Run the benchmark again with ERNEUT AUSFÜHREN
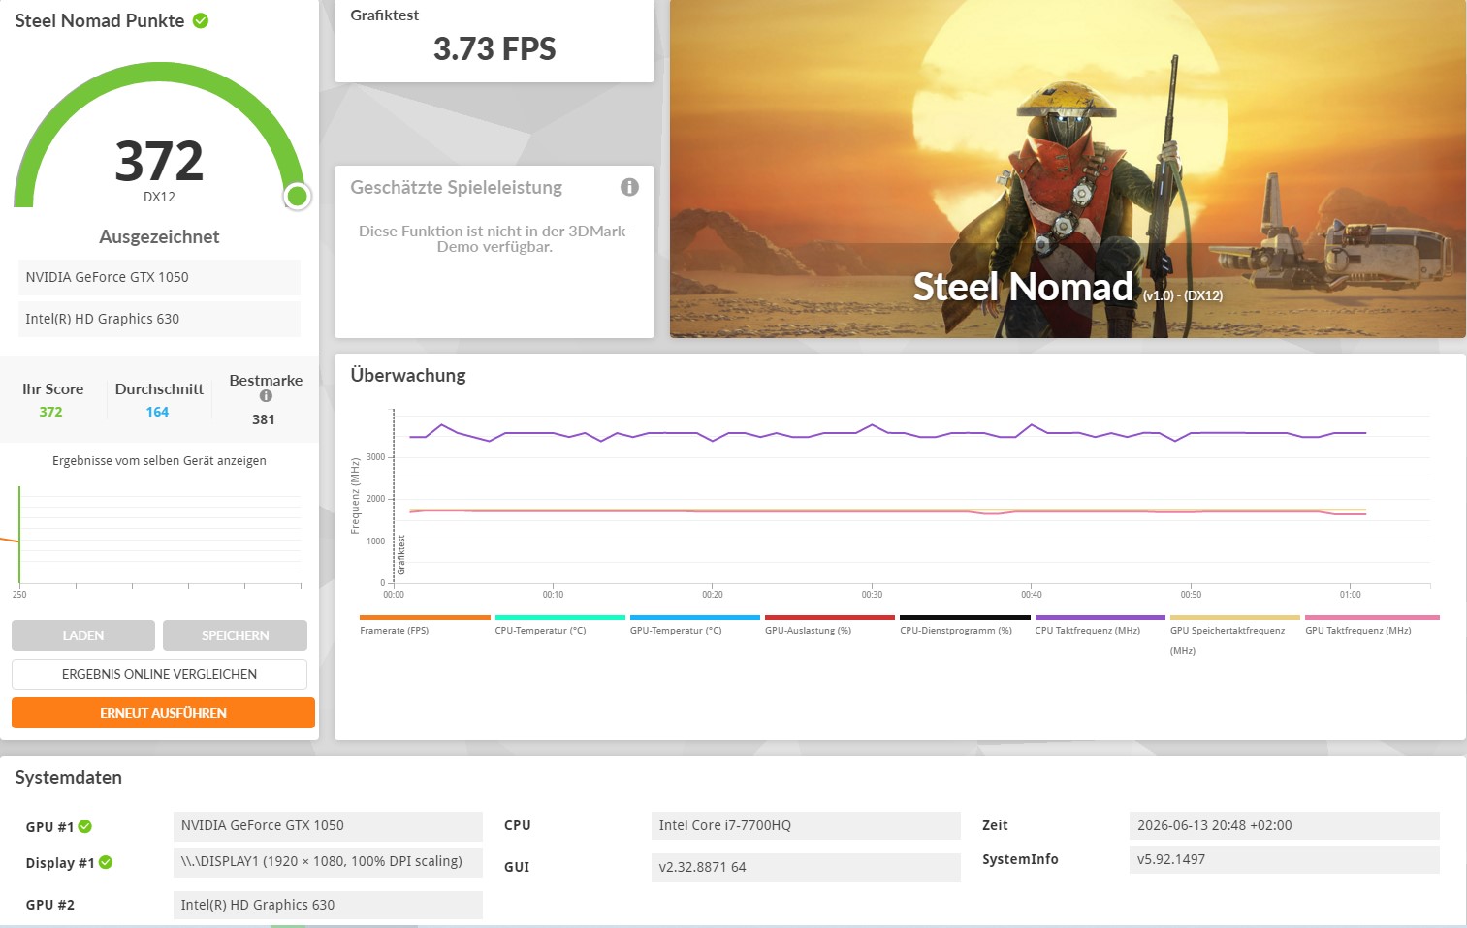 tap(163, 713)
